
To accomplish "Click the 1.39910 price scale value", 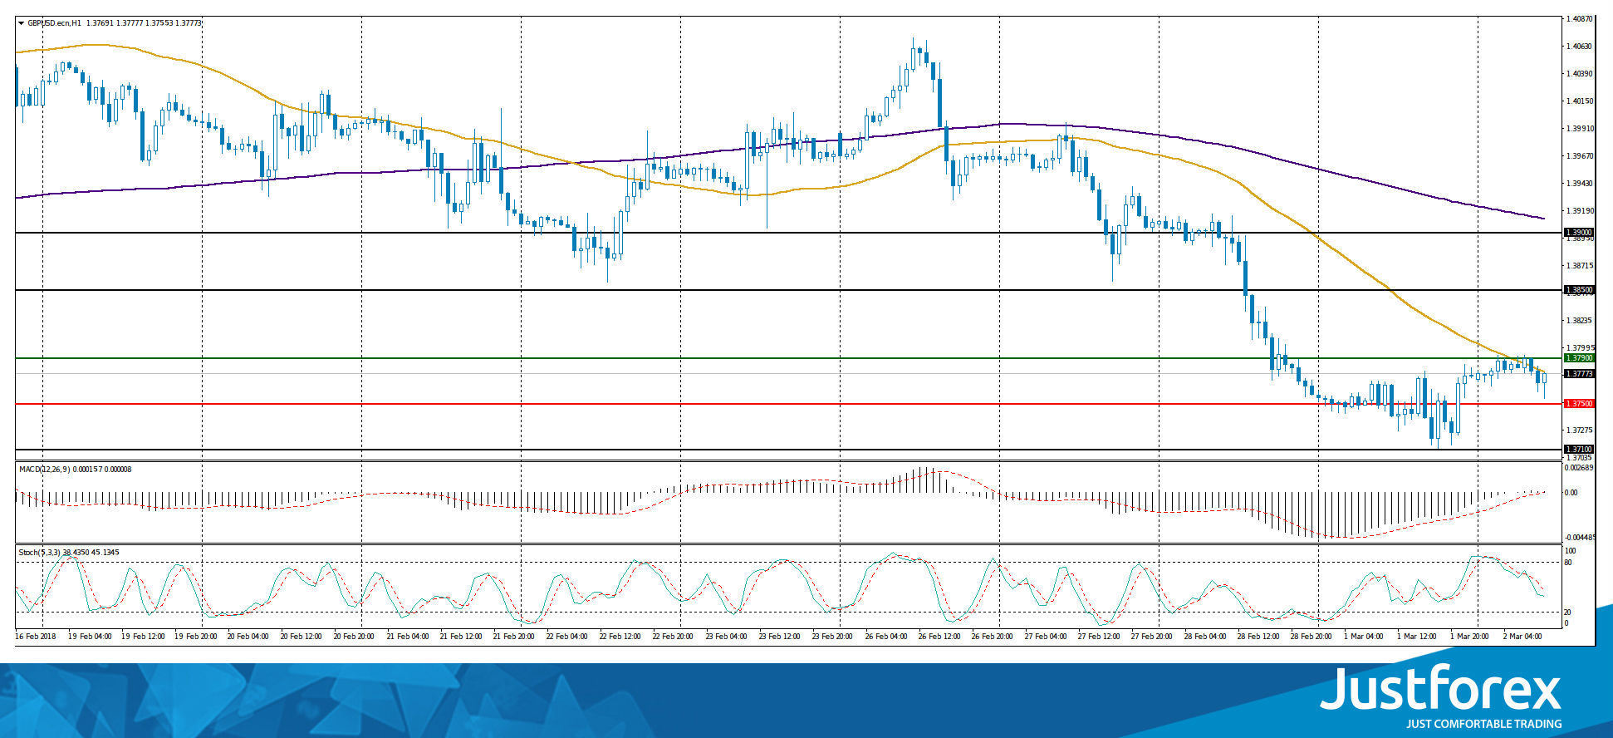I will [1579, 129].
